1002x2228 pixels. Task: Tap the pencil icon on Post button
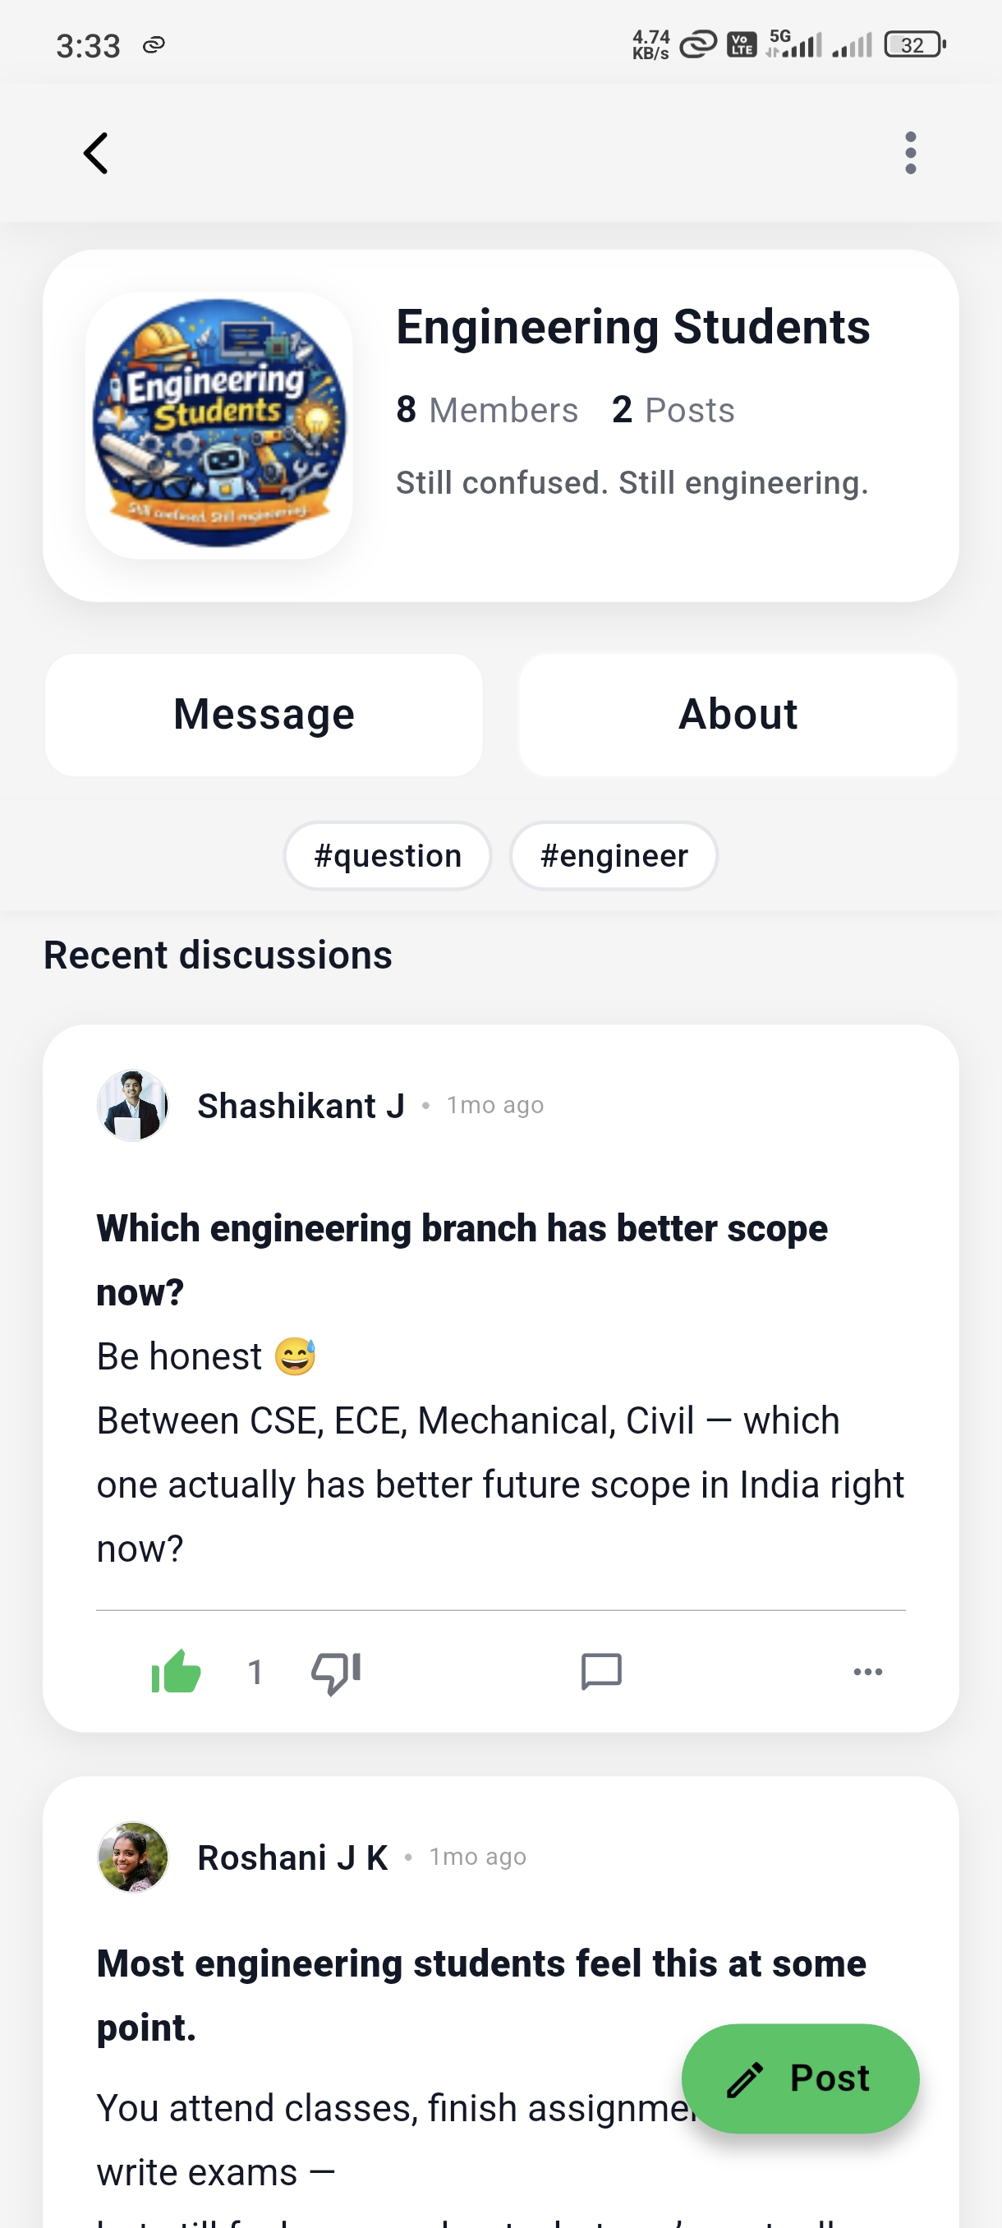click(745, 2079)
